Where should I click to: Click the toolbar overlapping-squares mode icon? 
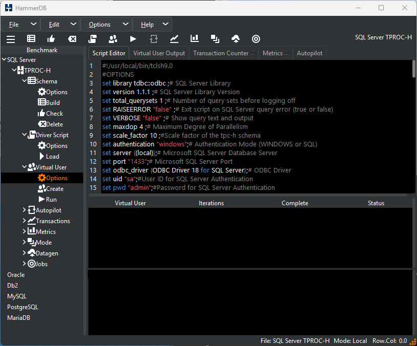pos(215,39)
